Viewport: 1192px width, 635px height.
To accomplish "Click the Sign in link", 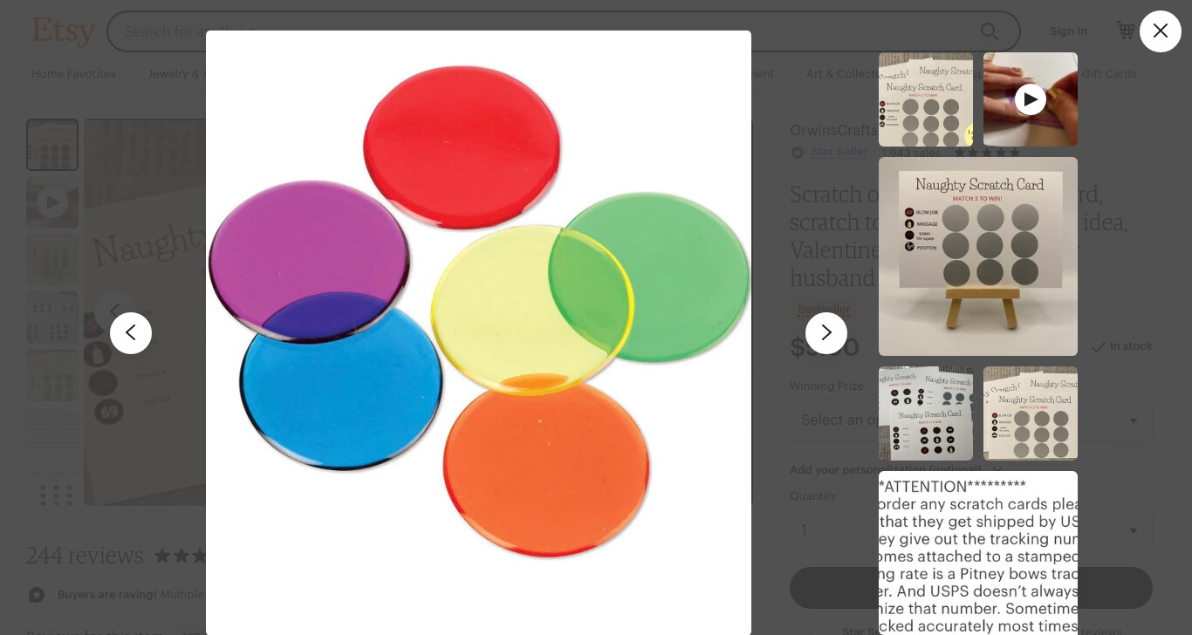I will [1068, 31].
